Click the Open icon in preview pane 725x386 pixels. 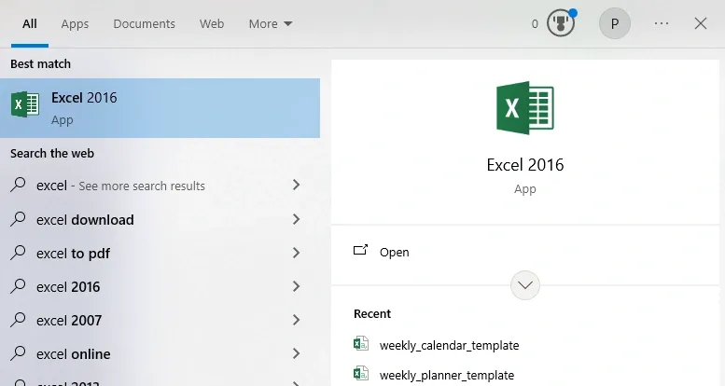point(361,251)
